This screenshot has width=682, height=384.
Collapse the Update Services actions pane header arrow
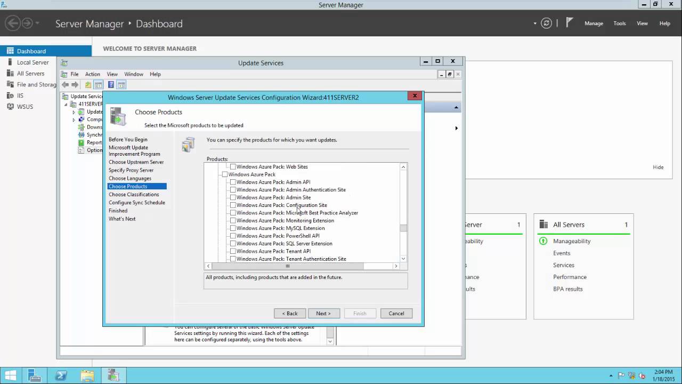point(456,108)
